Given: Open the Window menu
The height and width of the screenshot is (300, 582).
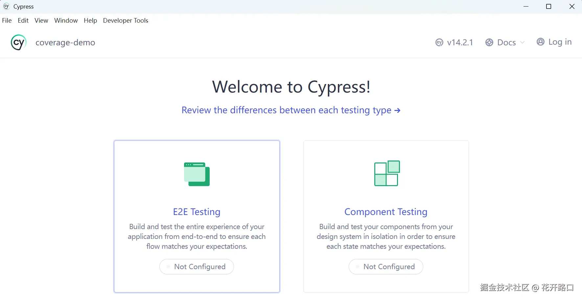Looking at the screenshot, I should [66, 20].
